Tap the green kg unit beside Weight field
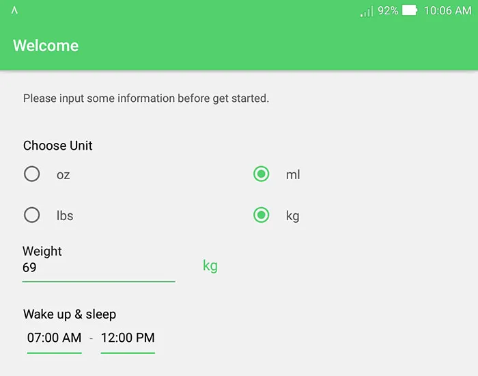478x376 pixels. coord(210,265)
